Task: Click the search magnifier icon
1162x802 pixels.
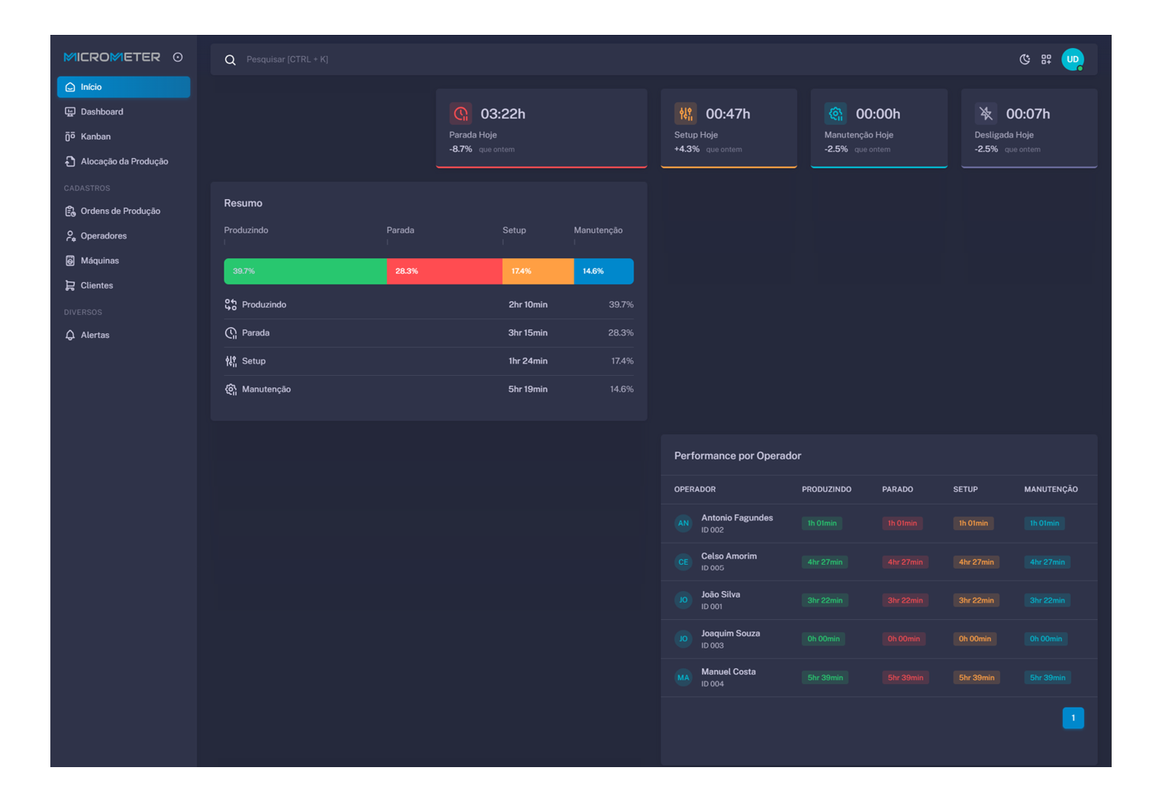Action: click(x=230, y=60)
